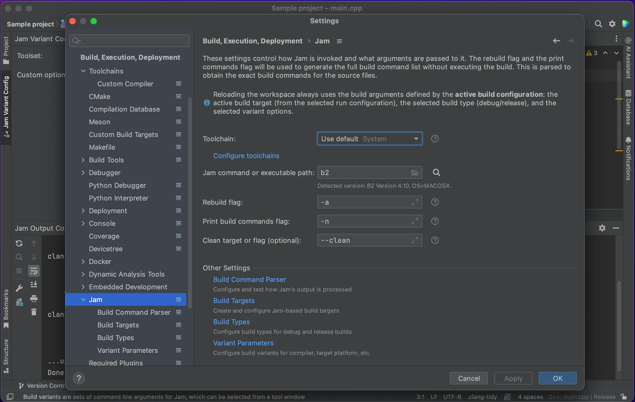The width and height of the screenshot is (635, 402).
Task: Expand the Clean target field editor
Action: pyautogui.click(x=415, y=240)
